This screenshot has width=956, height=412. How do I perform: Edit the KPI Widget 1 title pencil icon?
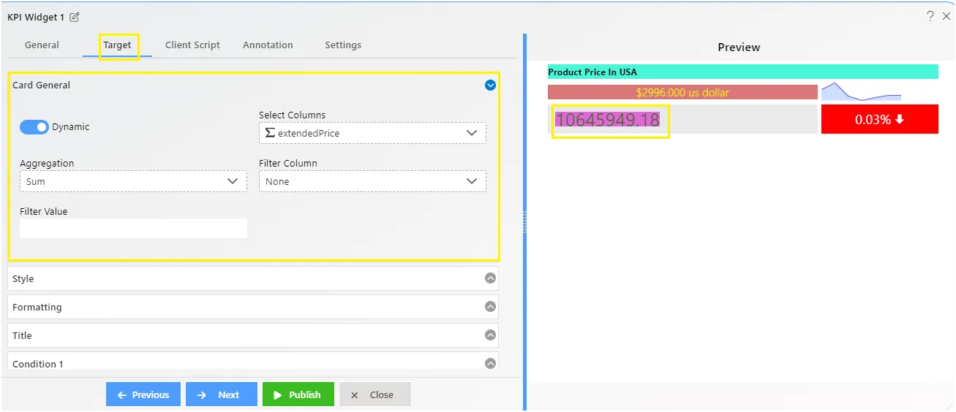[75, 17]
